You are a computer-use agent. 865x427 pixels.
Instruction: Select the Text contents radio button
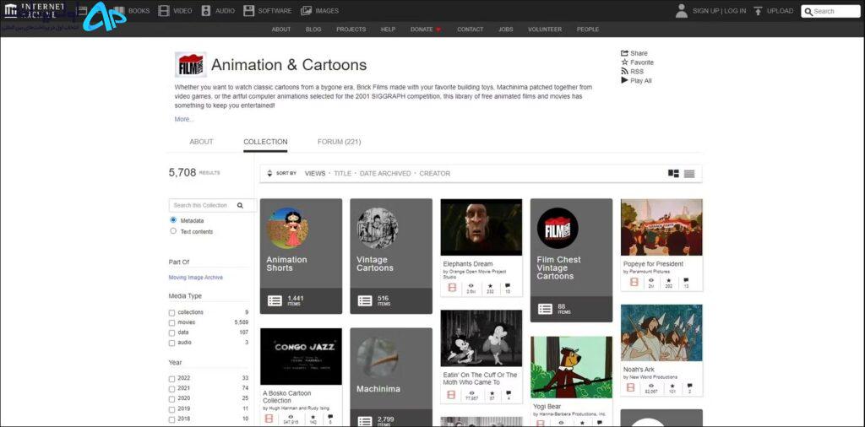click(173, 231)
